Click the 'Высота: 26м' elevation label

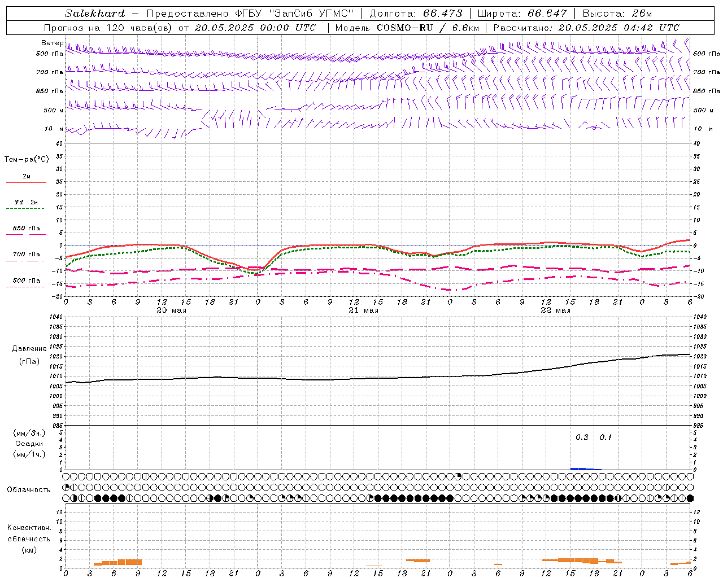617,14
